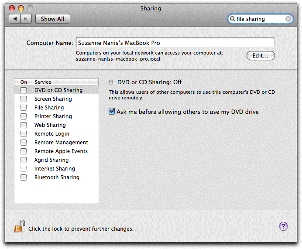Select Remote Login service row
This screenshot has height=249, width=302.
[51, 134]
